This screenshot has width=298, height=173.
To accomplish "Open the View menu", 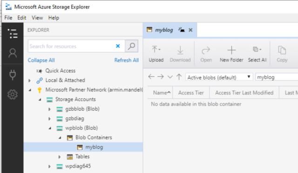I will click(37, 18).
